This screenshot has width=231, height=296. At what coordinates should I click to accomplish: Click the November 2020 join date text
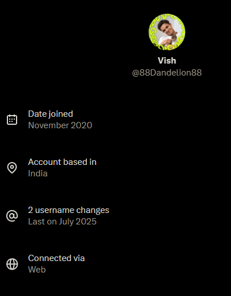coord(60,125)
